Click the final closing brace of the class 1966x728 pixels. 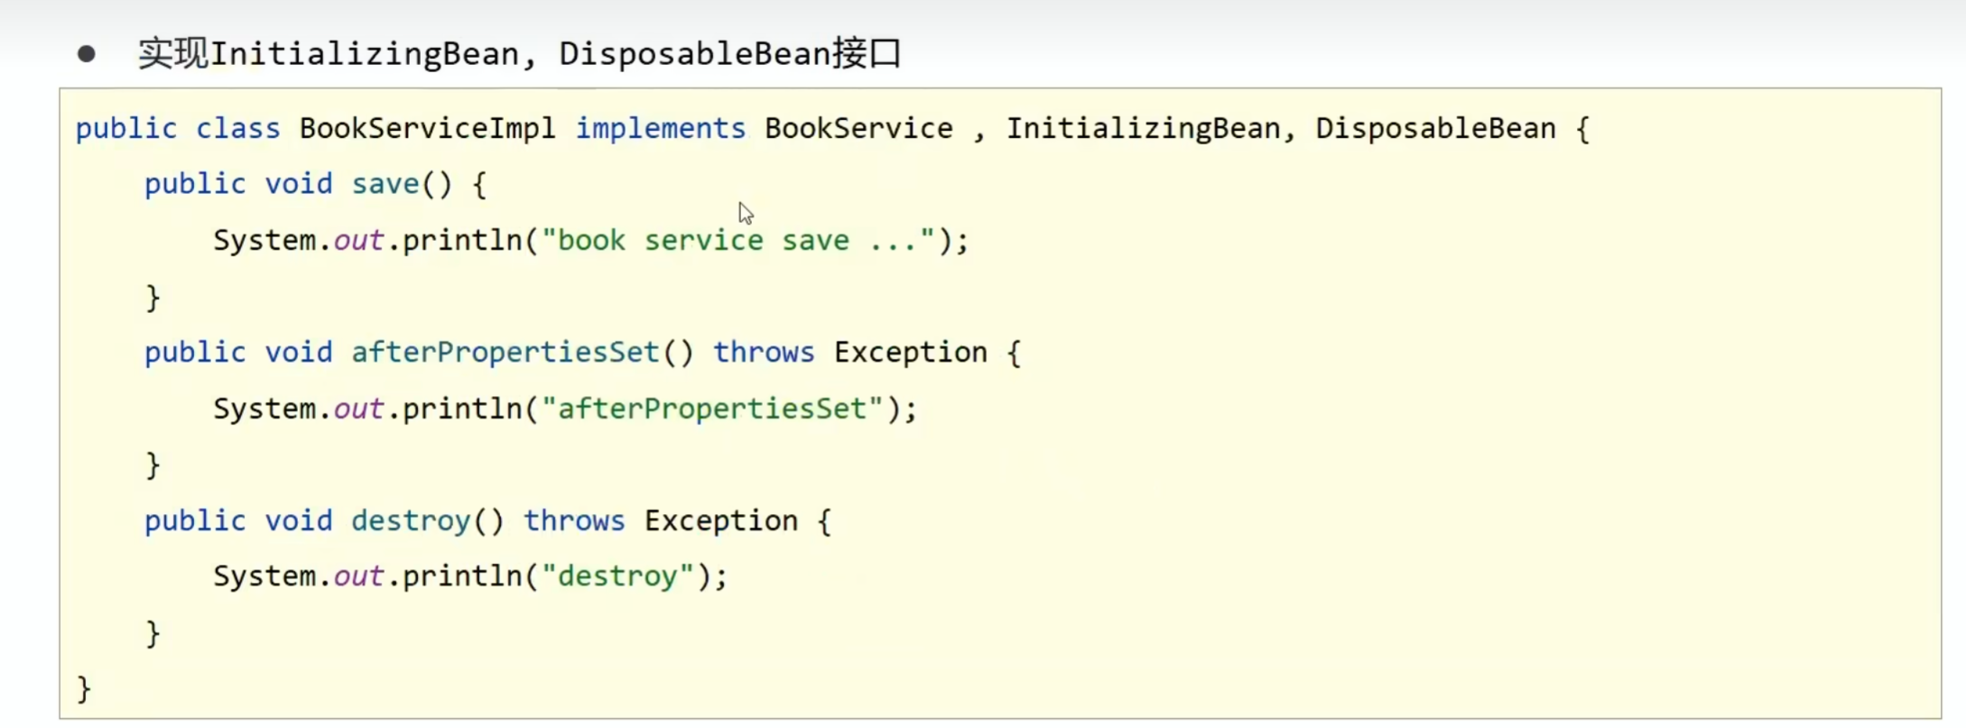click(x=84, y=690)
